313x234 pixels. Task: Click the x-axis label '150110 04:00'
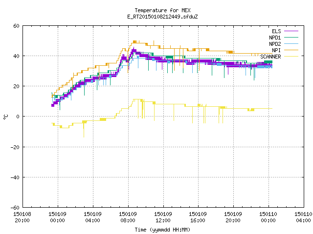(x=303, y=217)
